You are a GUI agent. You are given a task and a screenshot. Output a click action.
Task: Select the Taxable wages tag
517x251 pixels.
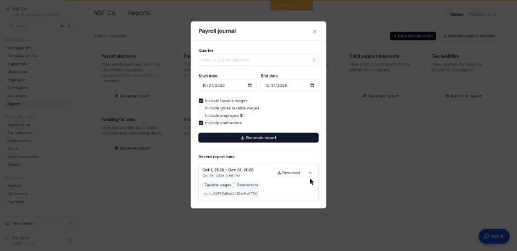click(218, 185)
